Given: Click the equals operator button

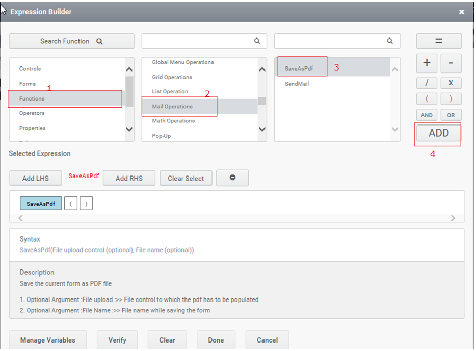Looking at the screenshot, I should [x=438, y=41].
